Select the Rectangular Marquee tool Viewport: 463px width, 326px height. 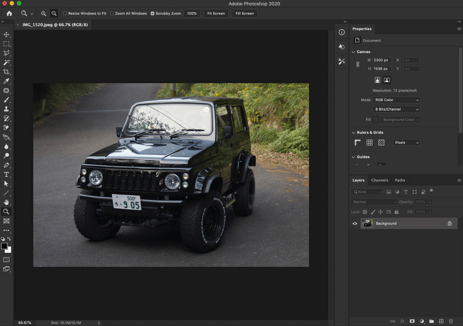click(6, 44)
